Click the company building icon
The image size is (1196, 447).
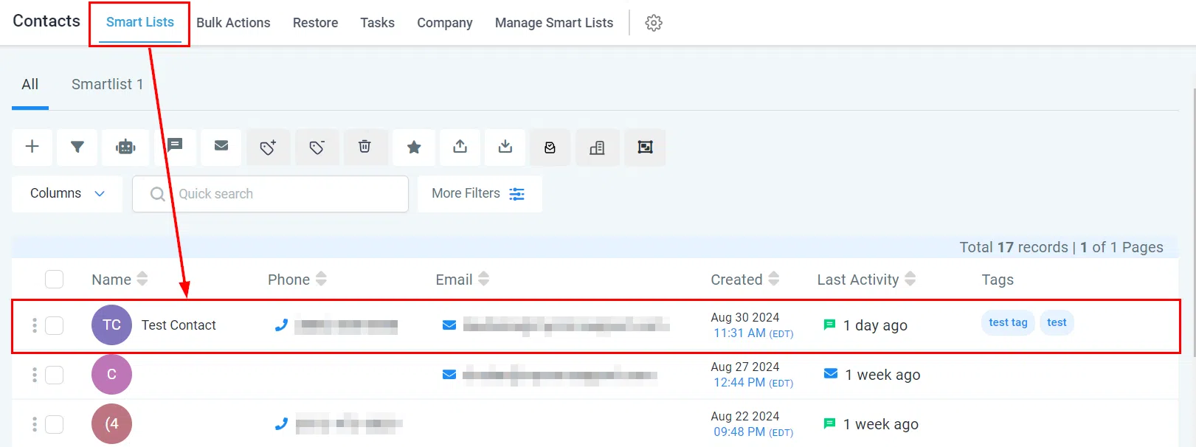[598, 148]
